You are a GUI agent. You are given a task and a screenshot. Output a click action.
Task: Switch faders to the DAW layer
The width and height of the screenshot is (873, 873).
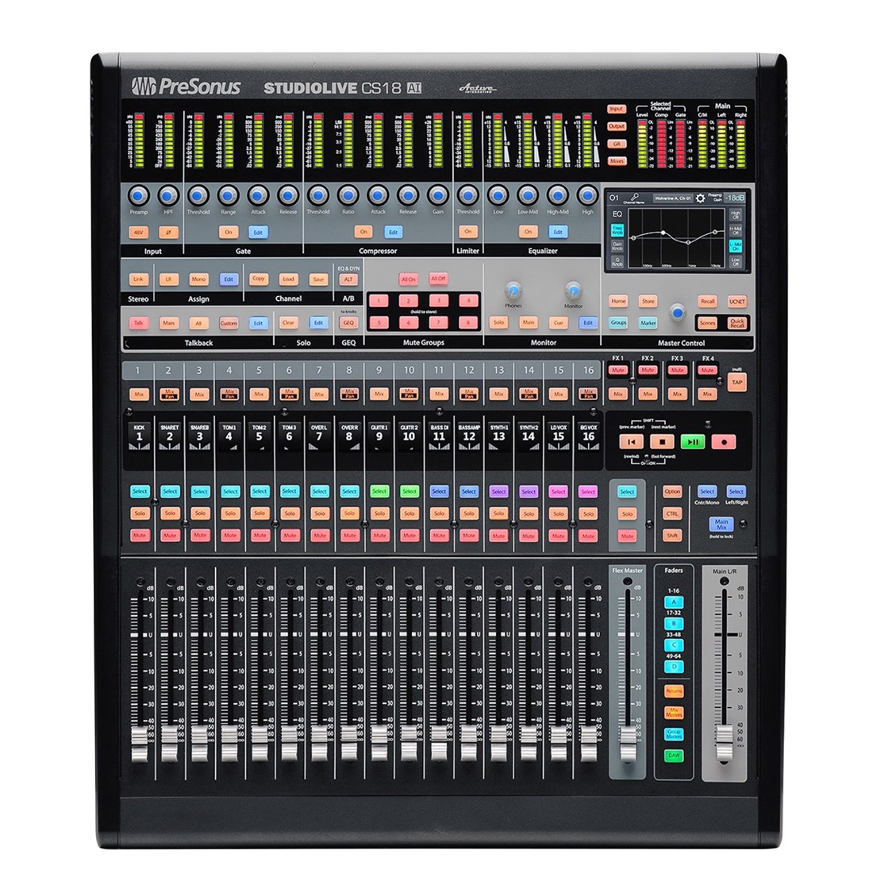674,756
